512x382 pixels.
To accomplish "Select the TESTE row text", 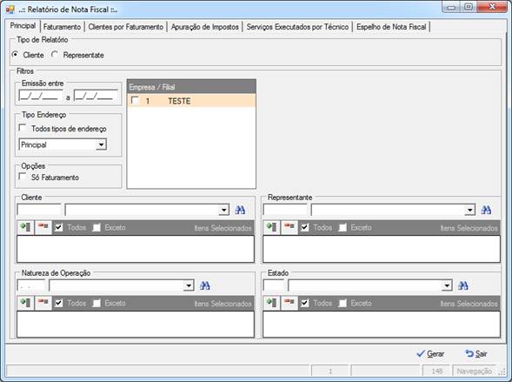I will 179,101.
